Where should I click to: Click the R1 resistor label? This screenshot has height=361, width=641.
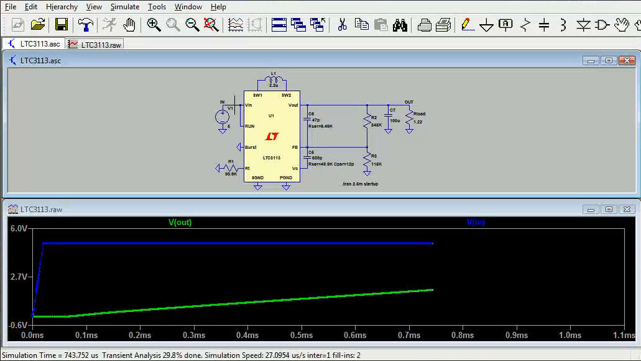[231, 161]
